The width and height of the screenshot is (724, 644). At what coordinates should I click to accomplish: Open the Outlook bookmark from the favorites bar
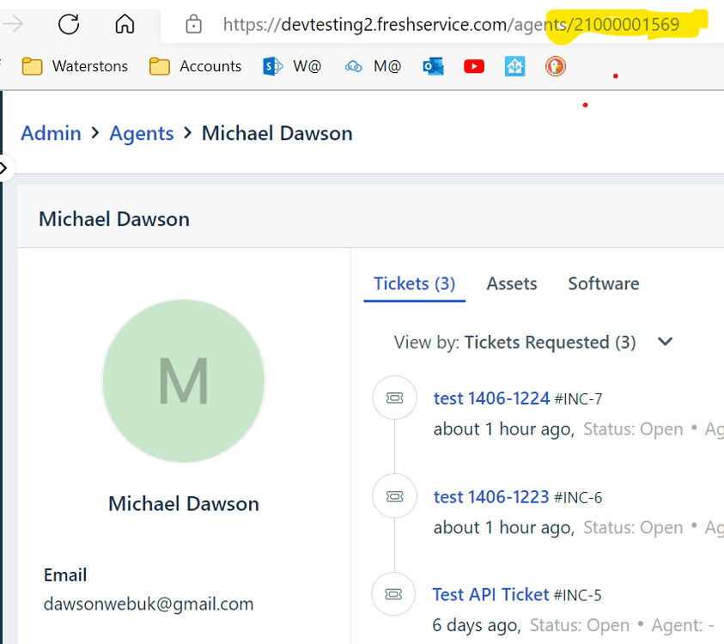[x=433, y=65]
